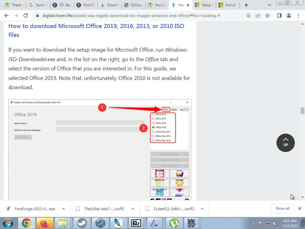Bookmark this page with the star icon

[267, 16]
